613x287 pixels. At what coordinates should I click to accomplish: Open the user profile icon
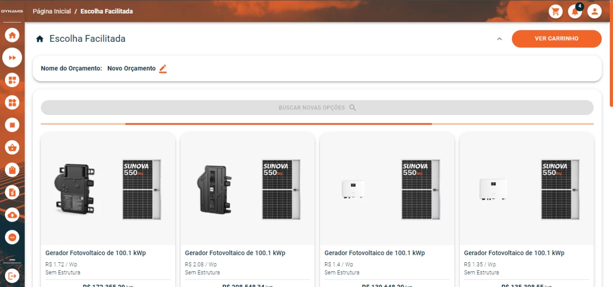click(x=595, y=12)
